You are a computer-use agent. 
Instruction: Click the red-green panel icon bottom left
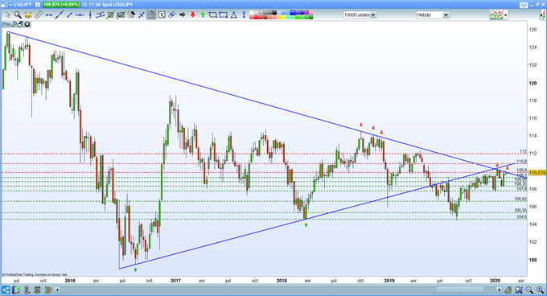48,290
